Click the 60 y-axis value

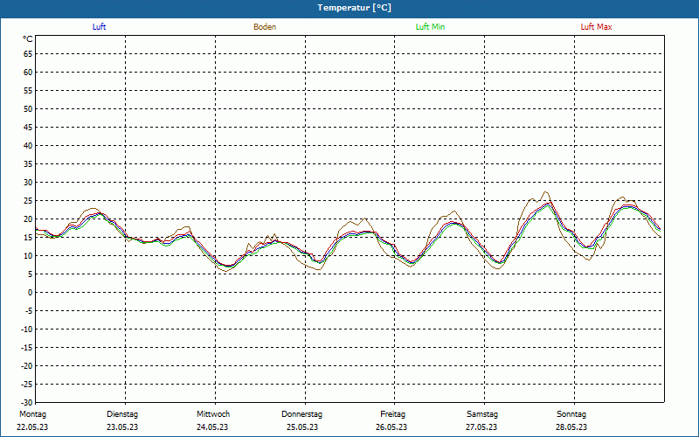click(28, 73)
